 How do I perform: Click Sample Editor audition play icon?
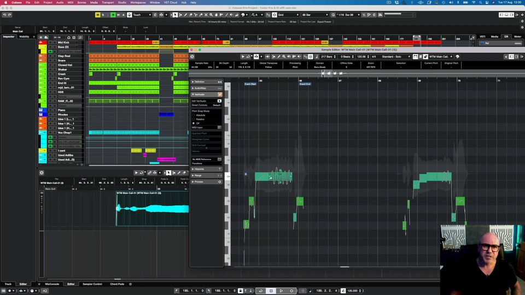coord(243,56)
